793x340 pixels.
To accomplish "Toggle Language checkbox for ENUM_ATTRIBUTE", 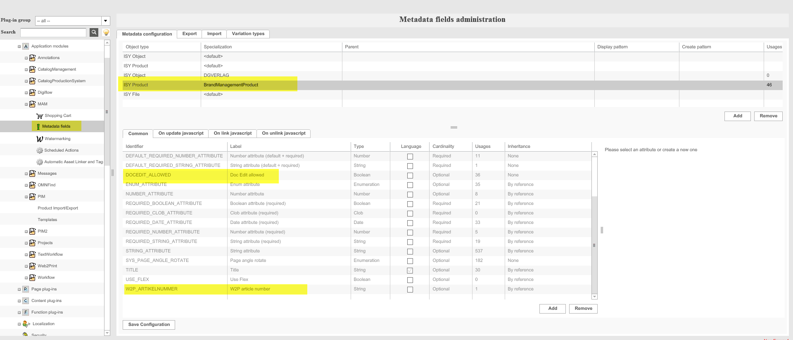I will point(410,185).
